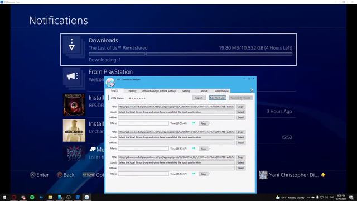The image size is (357, 201).
Task: Click the From PlayStation notification title
Action: 110,72
